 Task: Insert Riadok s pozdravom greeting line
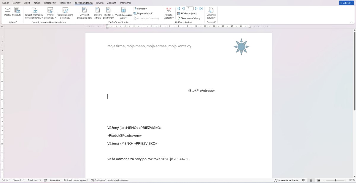coord(109,13)
